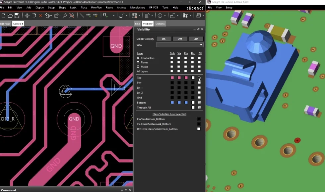This screenshot has width=325, height=192.
Task: Expand the Undo history dropdown arrow
Action: tap(51, 16)
